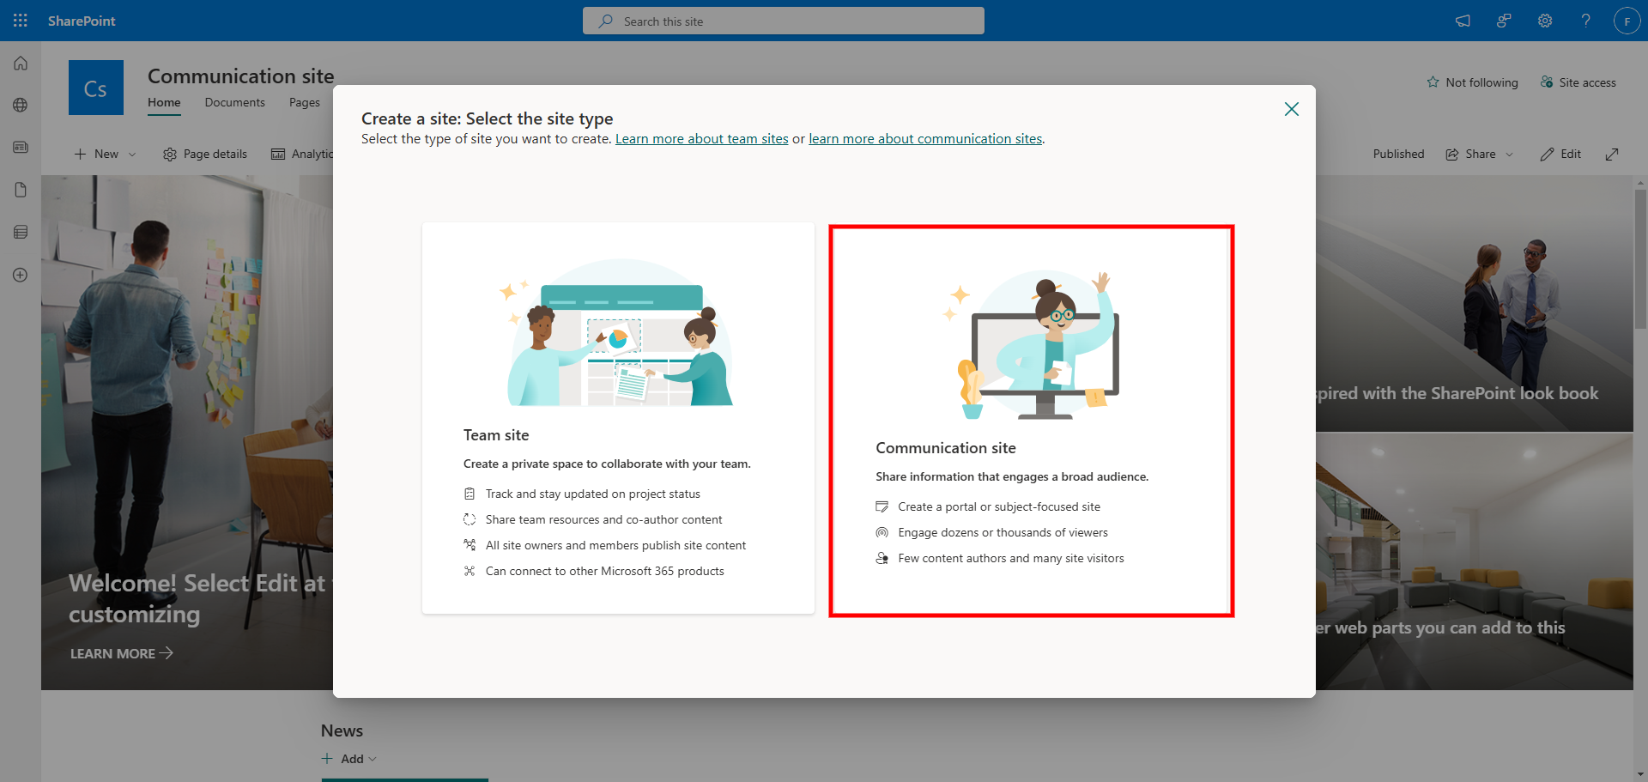1648x782 pixels.
Task: Click the Published status label
Action: pos(1398,154)
